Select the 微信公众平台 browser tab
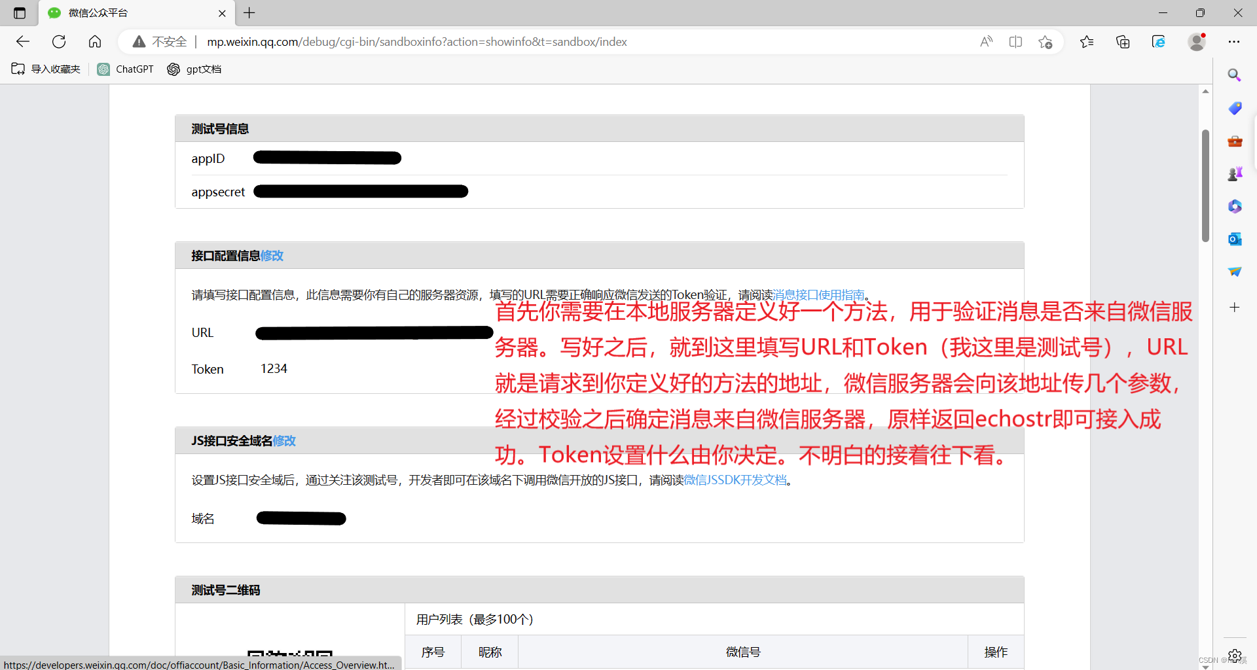The width and height of the screenshot is (1257, 670). pos(136,13)
